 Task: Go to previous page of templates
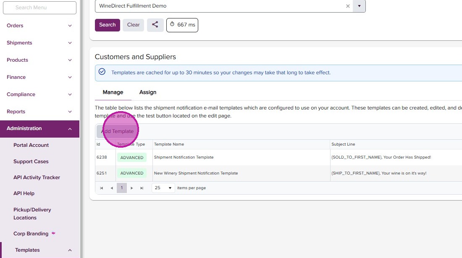pyautogui.click(x=112, y=188)
